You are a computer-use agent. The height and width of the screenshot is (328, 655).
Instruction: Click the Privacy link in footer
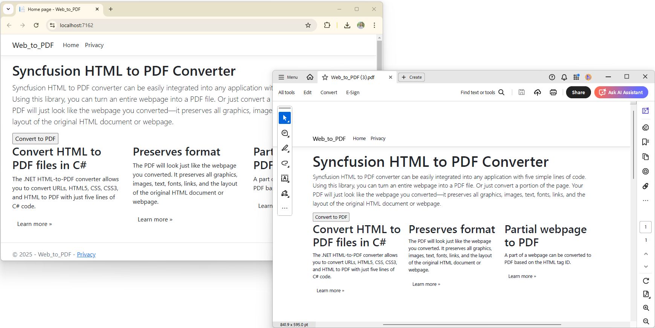(x=86, y=254)
